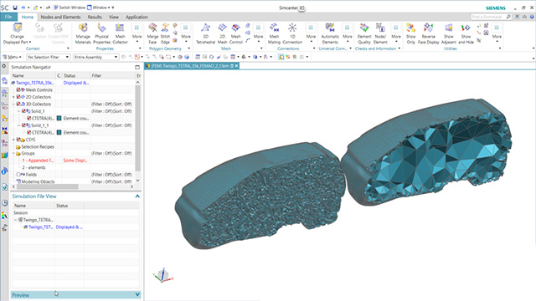Viewport: 536px width, 301px height.
Task: Toggle the Mesh Controls checkbox
Action: (x=18, y=89)
